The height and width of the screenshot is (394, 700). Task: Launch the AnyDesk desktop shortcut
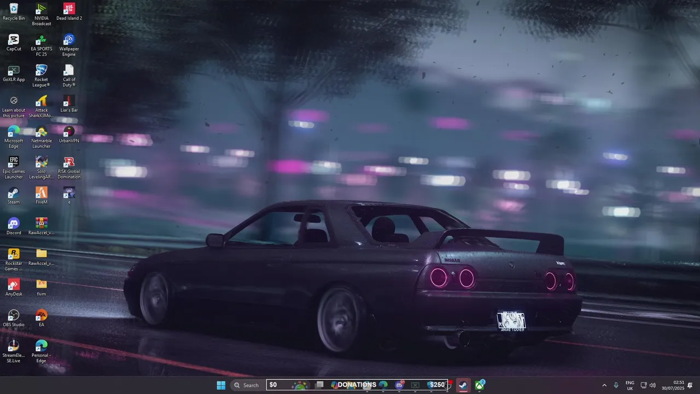pyautogui.click(x=14, y=287)
